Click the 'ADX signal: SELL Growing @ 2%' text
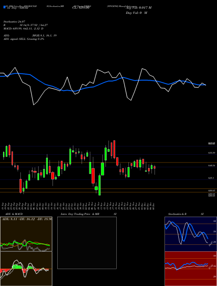The height and width of the screenshot is (286, 217). (x=24, y=39)
